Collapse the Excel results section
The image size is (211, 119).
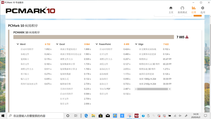(x=57, y=44)
